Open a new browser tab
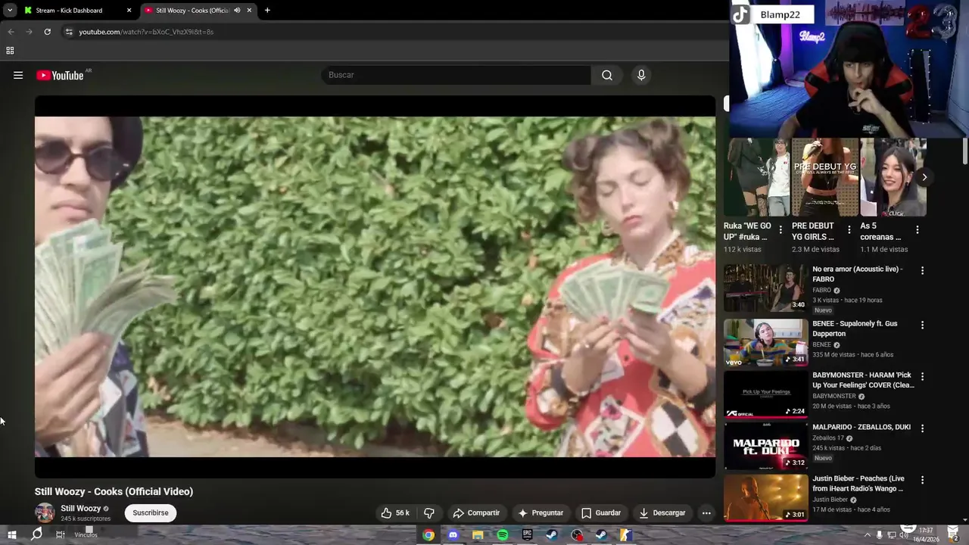Viewport: 969px width, 545px height. [x=267, y=11]
